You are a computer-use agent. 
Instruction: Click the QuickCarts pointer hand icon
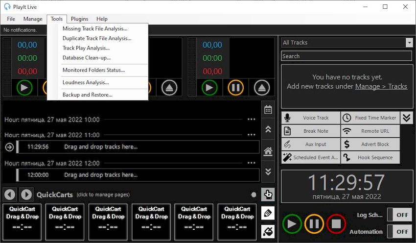pyautogui.click(x=268, y=194)
